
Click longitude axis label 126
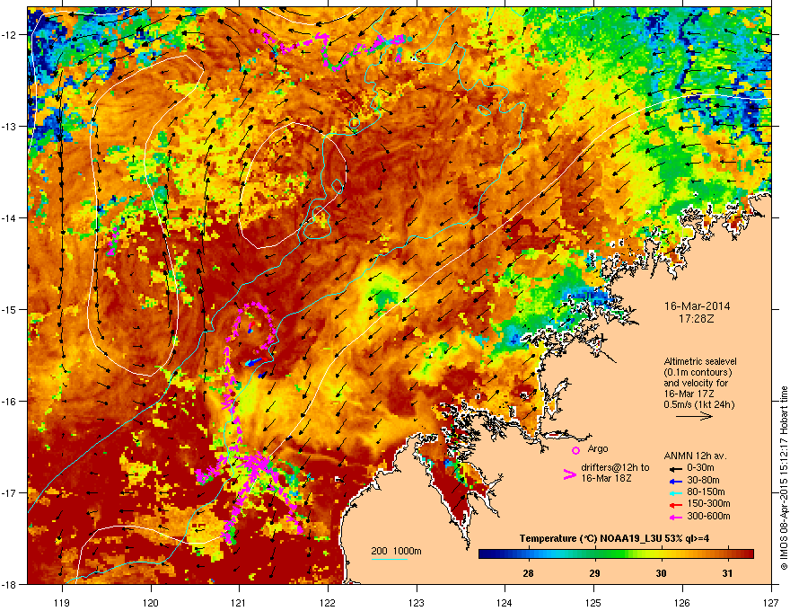[682, 602]
